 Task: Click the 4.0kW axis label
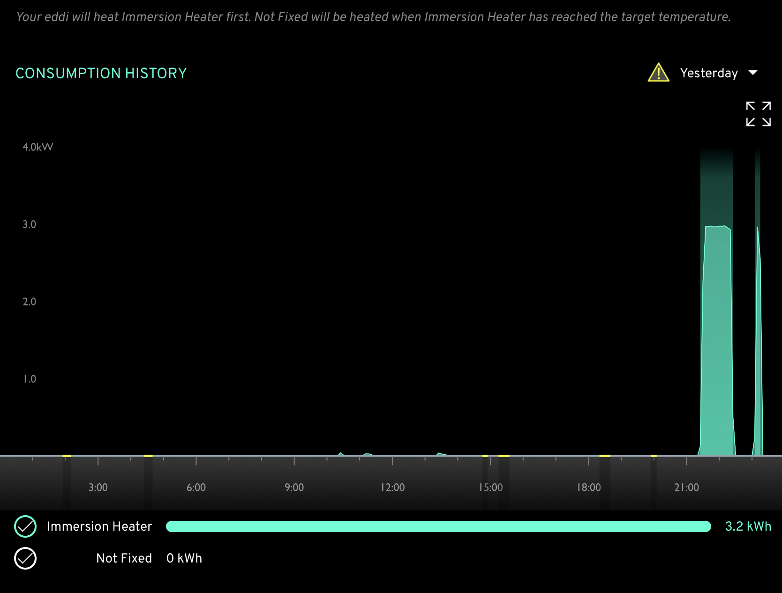[x=38, y=147]
